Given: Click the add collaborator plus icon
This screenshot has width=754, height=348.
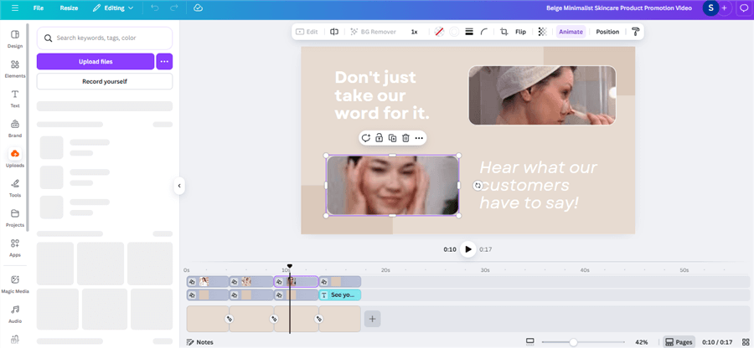Looking at the screenshot, I should click(x=724, y=8).
